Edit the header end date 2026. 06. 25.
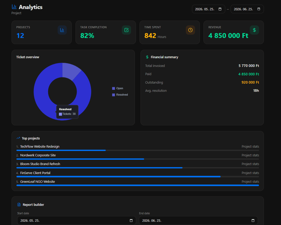Screen dimensions: 281x225 [243, 9]
